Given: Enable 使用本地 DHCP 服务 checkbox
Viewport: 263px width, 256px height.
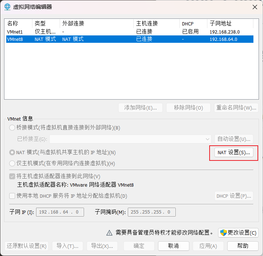Looking at the screenshot, I should pyautogui.click(x=12, y=196).
